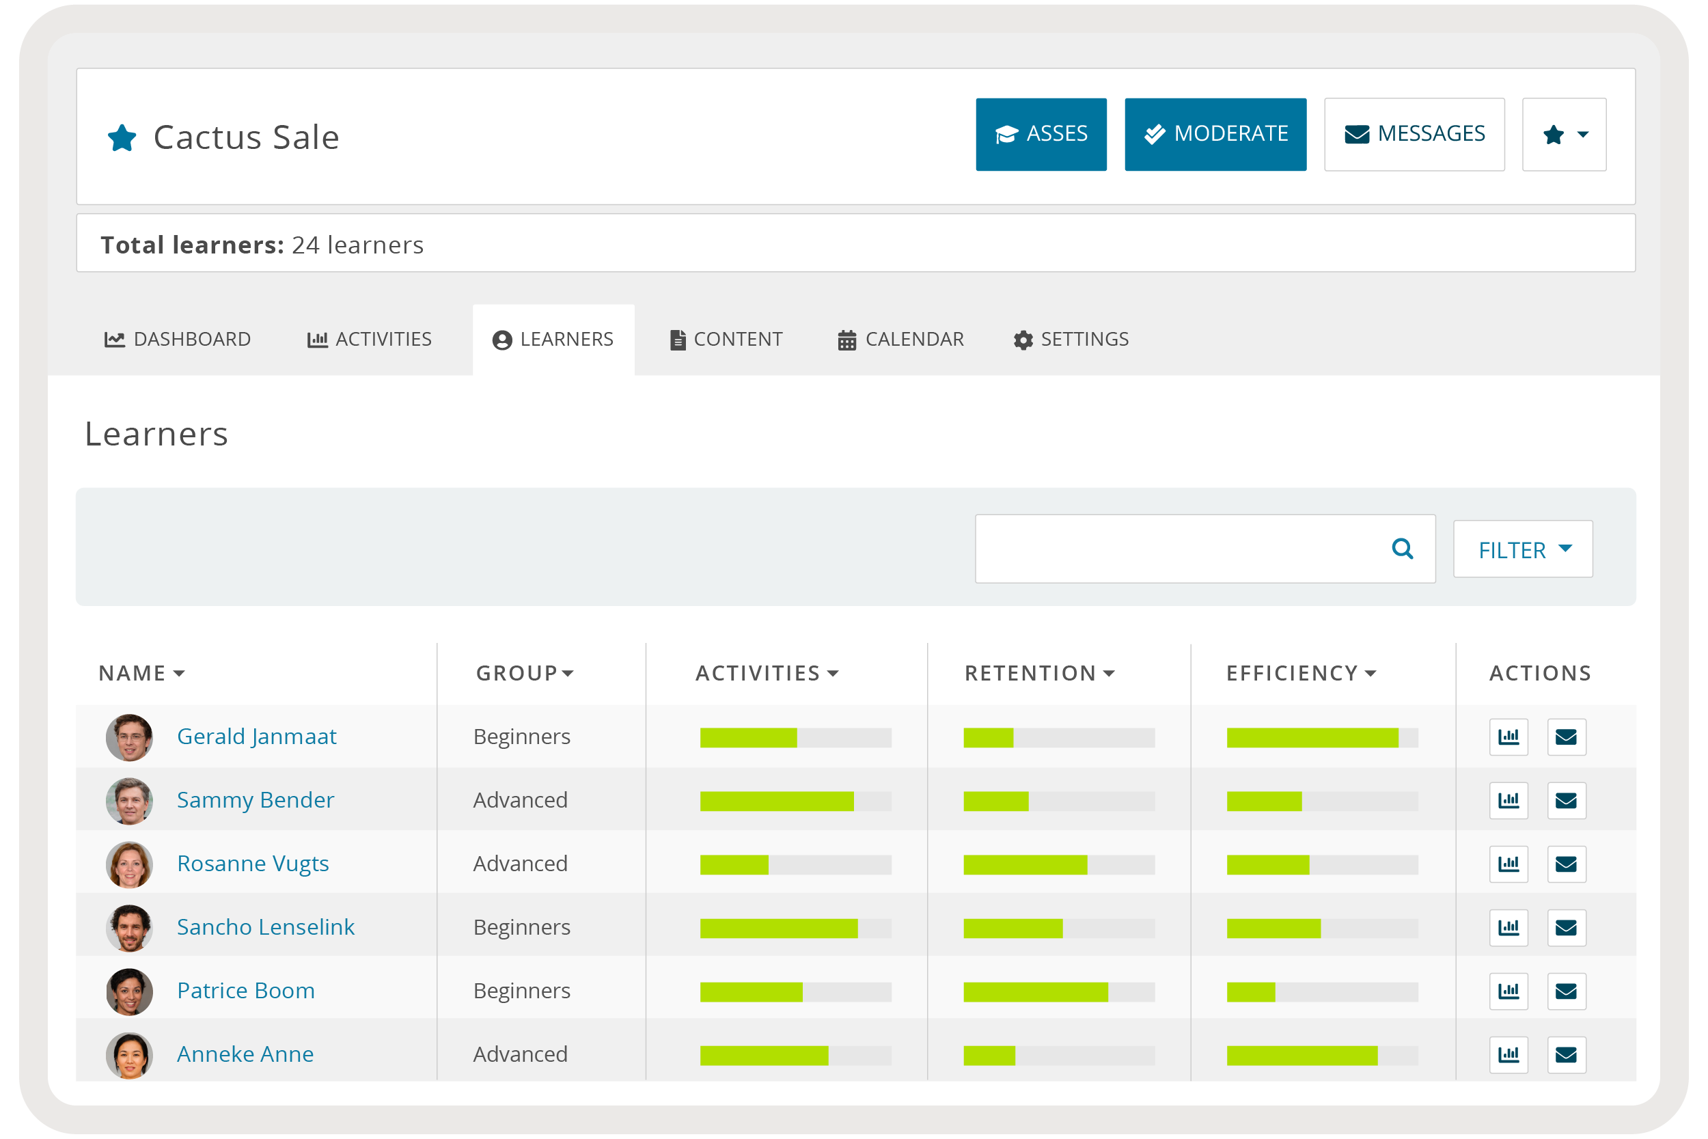Click the star icon beside Cactus Sale
The height and width of the screenshot is (1139, 1708).
point(122,137)
